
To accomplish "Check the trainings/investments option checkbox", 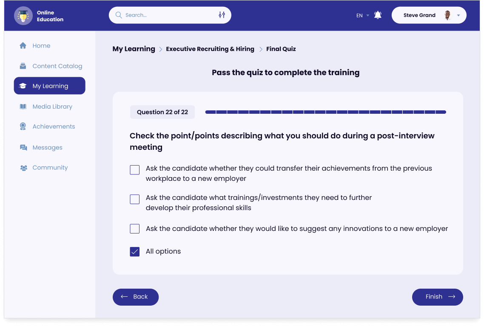I will click(134, 199).
